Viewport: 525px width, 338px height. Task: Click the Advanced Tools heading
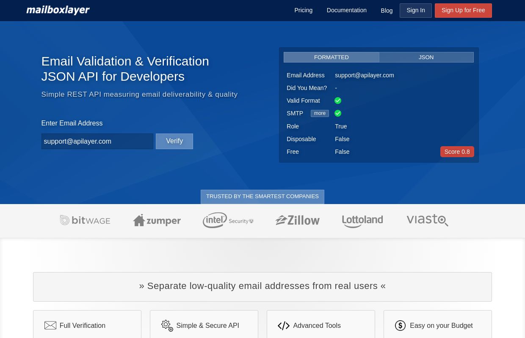click(x=317, y=325)
